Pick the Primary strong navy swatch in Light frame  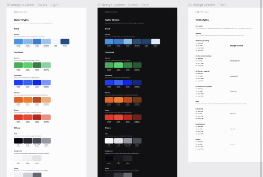click(x=65, y=42)
